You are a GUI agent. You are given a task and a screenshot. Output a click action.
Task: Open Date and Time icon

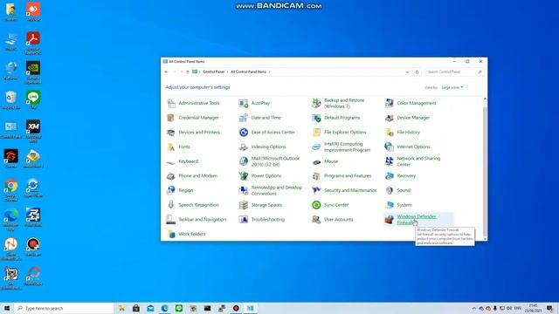pos(244,118)
